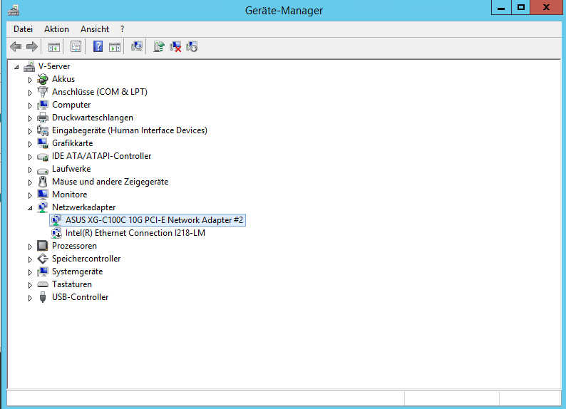This screenshot has height=409, width=566.
Task: Select the IDE ATA/ATAPI-Controller text label
Action: (x=101, y=156)
